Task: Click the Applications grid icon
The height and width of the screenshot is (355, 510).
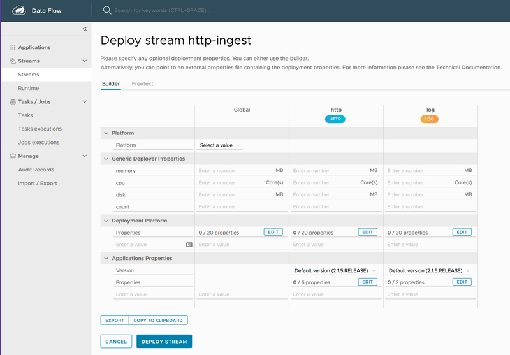Action: (13, 47)
